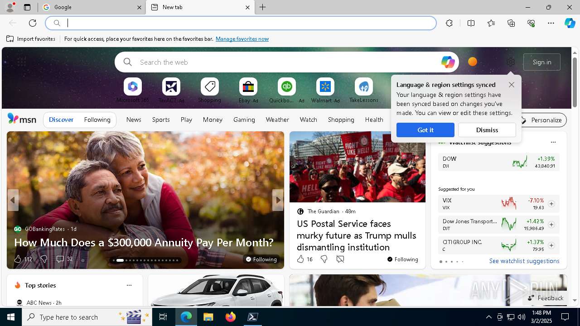Open the Watch category
Viewport: 580px width, 326px height.
click(x=309, y=120)
